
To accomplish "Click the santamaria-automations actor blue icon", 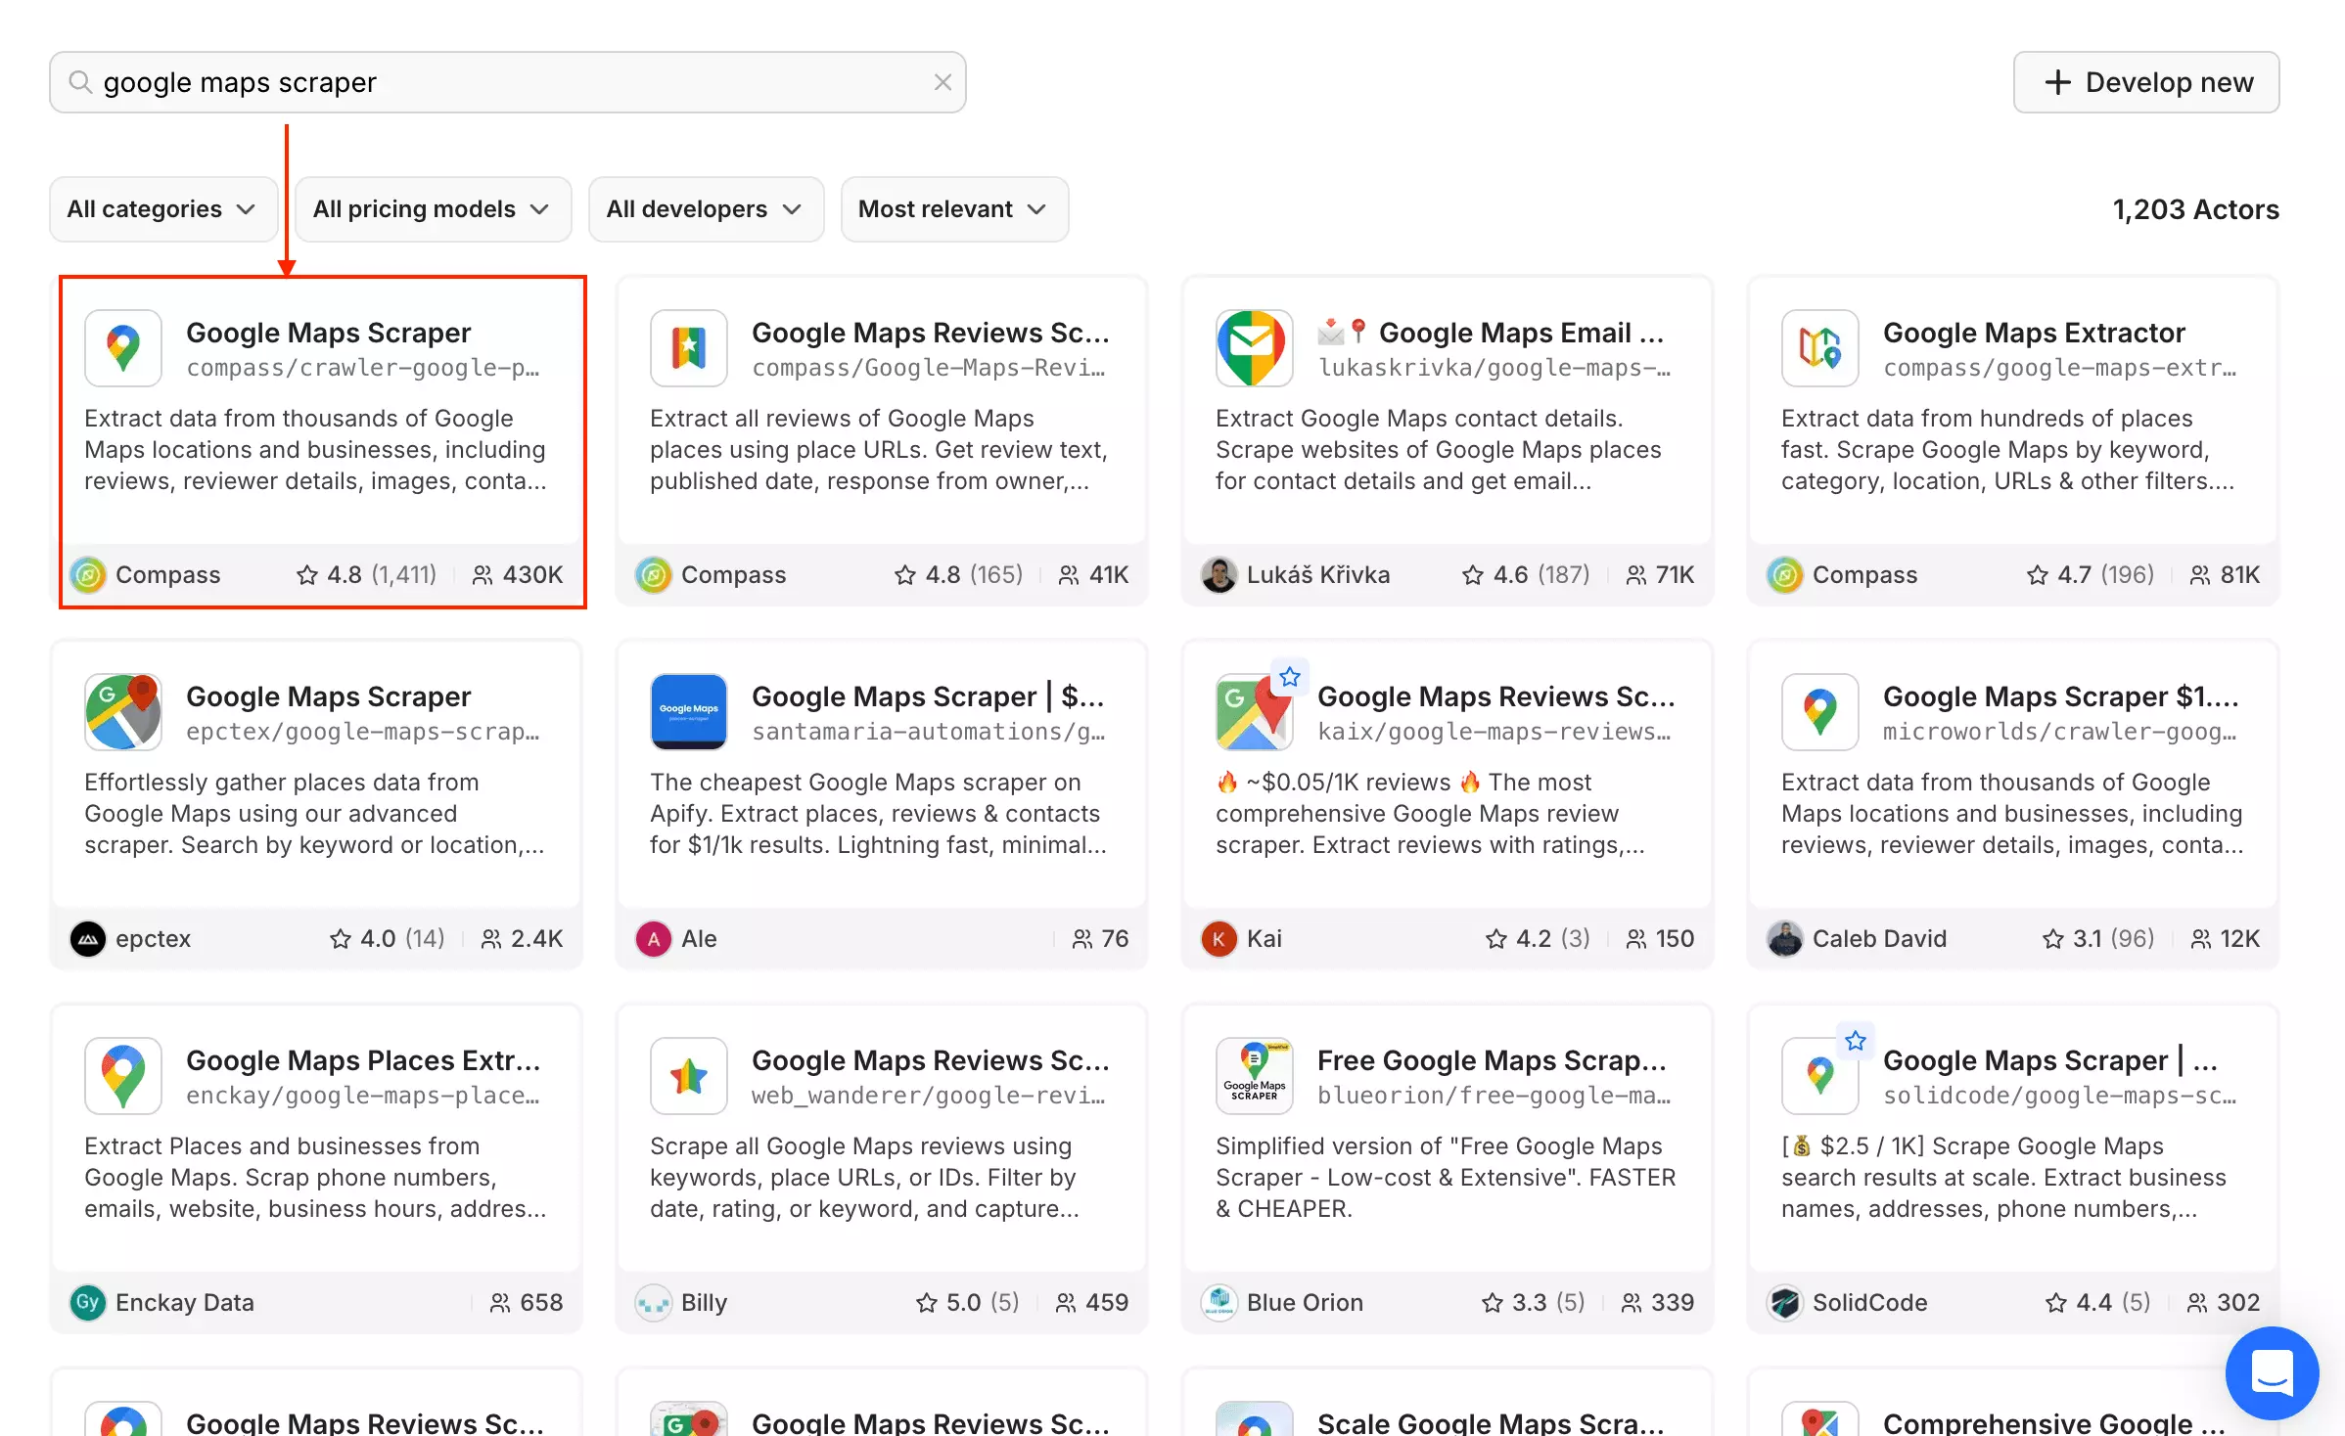I will pos(689,712).
